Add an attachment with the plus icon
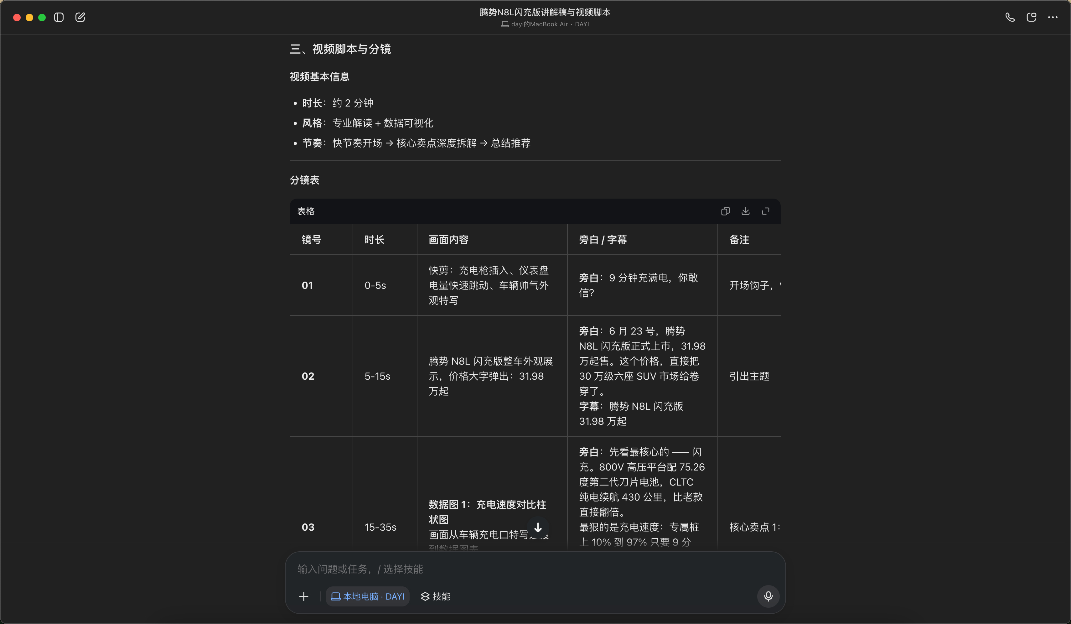Viewport: 1071px width, 624px height. click(303, 596)
